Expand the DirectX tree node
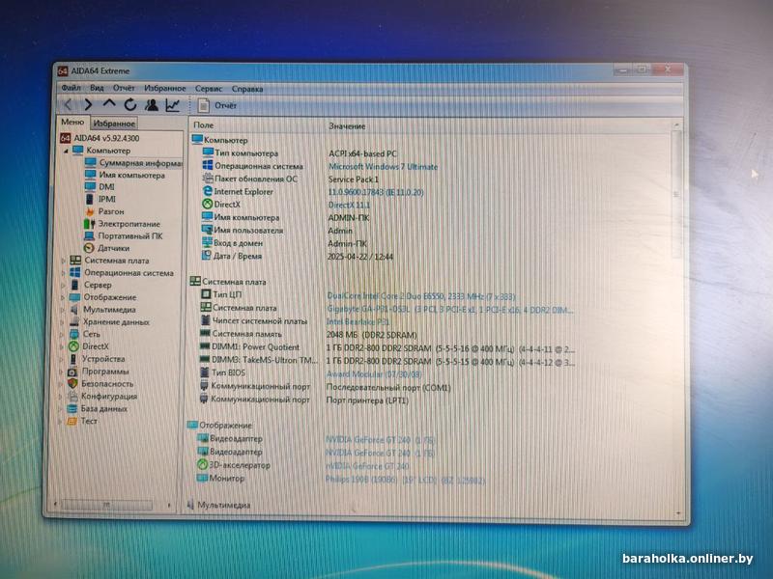The image size is (773, 579). 62,346
